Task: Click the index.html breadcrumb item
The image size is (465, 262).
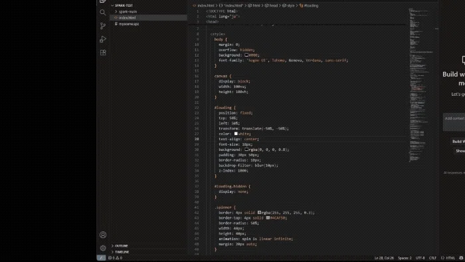Action: [x=205, y=5]
